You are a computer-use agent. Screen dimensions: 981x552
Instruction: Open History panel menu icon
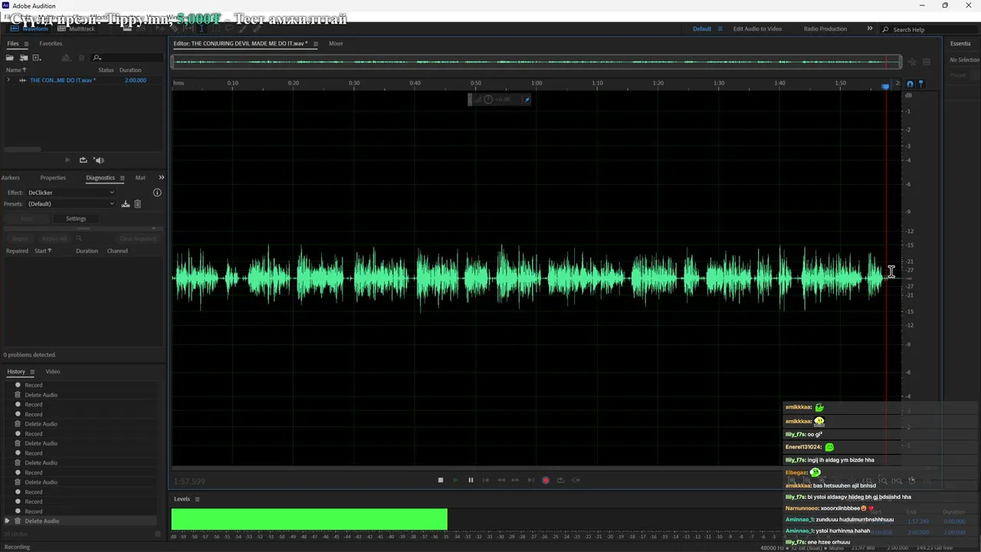click(x=32, y=372)
